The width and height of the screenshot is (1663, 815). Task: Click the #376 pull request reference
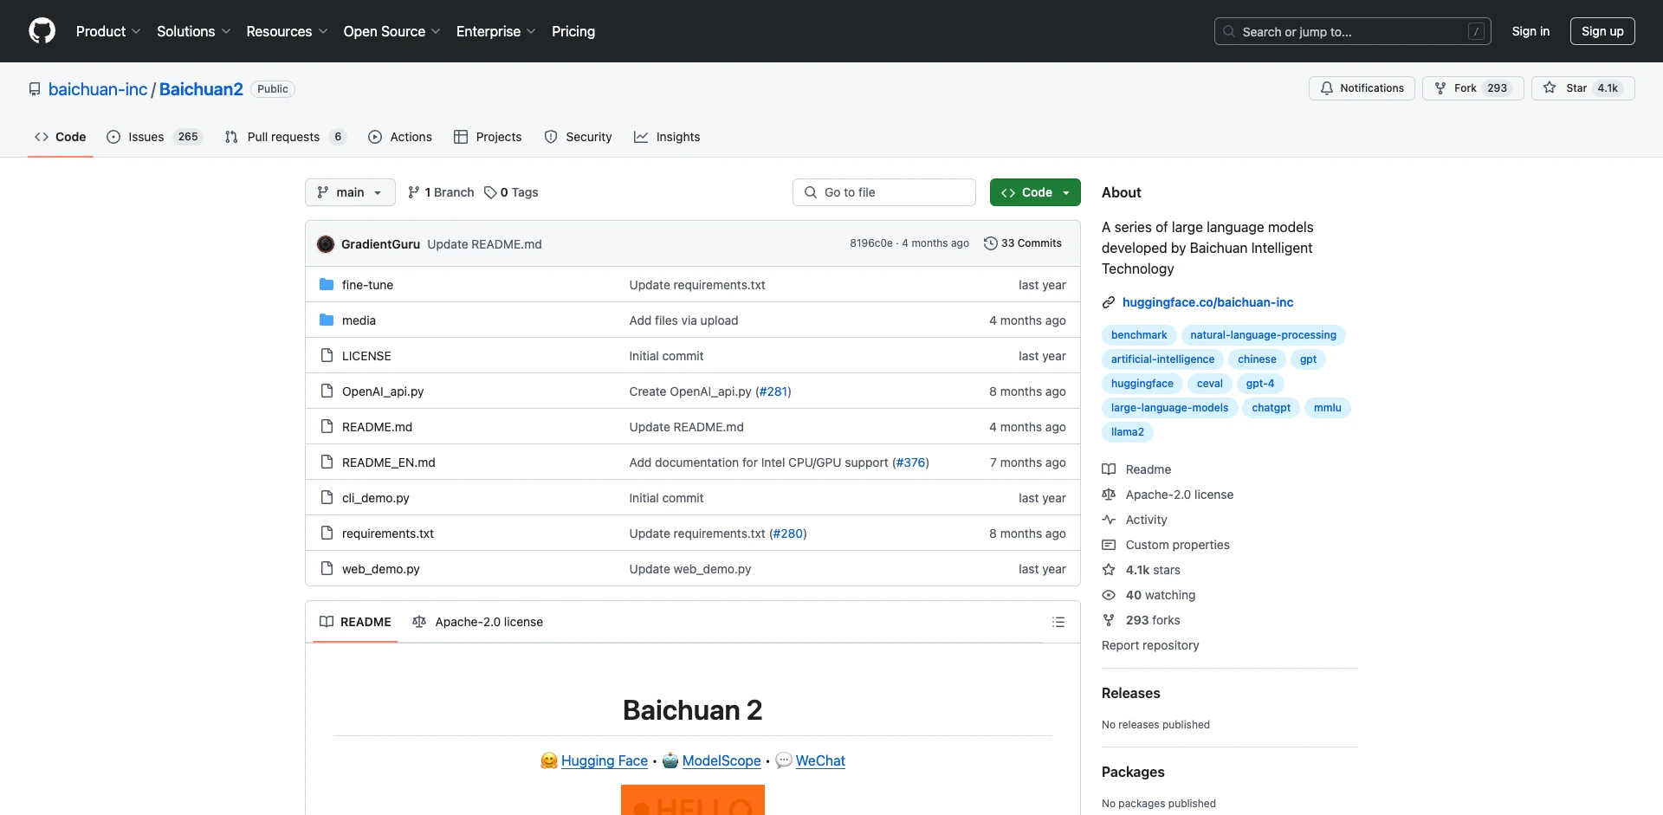click(910, 462)
